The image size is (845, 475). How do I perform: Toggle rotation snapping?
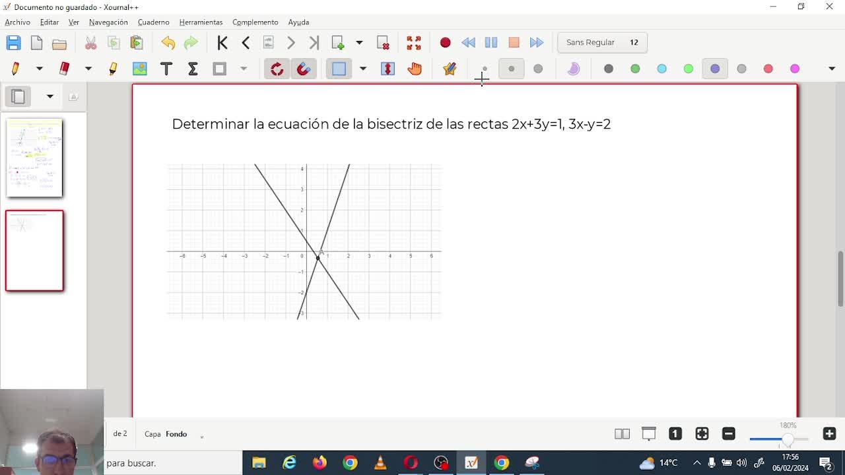(277, 69)
